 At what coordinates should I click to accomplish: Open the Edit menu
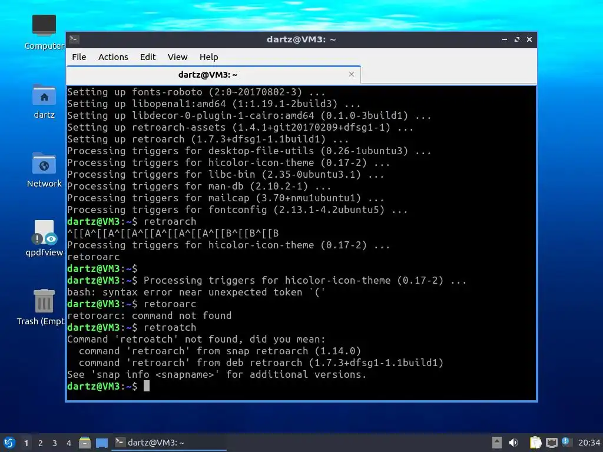pyautogui.click(x=148, y=57)
